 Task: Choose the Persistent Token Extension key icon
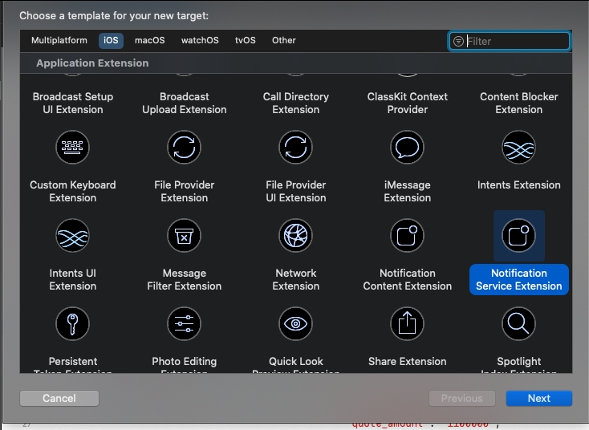(x=72, y=324)
